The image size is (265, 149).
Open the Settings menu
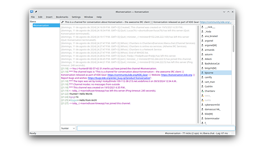point(76,17)
